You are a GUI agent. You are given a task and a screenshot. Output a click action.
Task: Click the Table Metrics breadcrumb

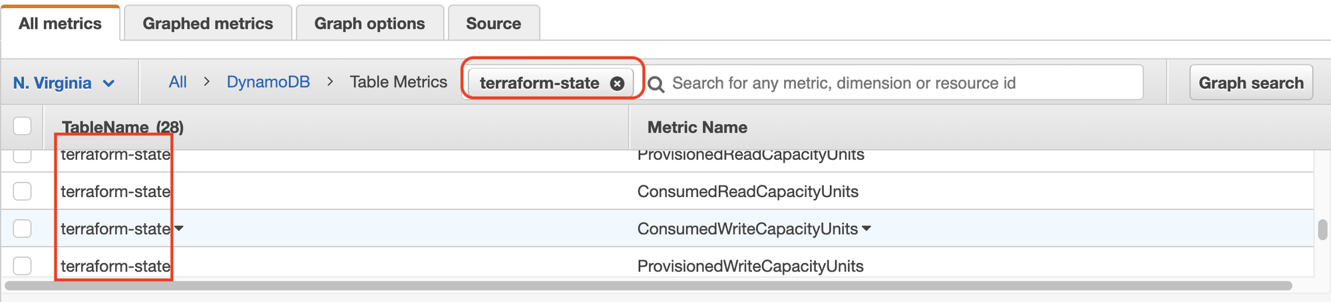398,82
